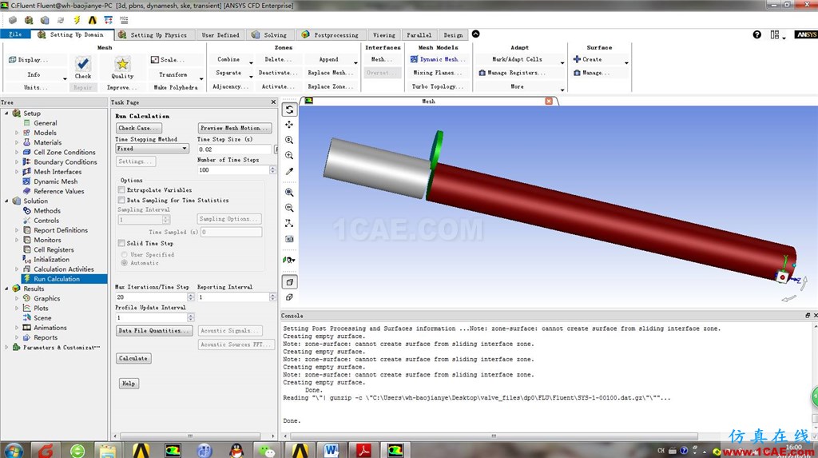Click the Make Polyhedra button
Image resolution: width=818 pixels, height=458 pixels.
pyautogui.click(x=176, y=87)
